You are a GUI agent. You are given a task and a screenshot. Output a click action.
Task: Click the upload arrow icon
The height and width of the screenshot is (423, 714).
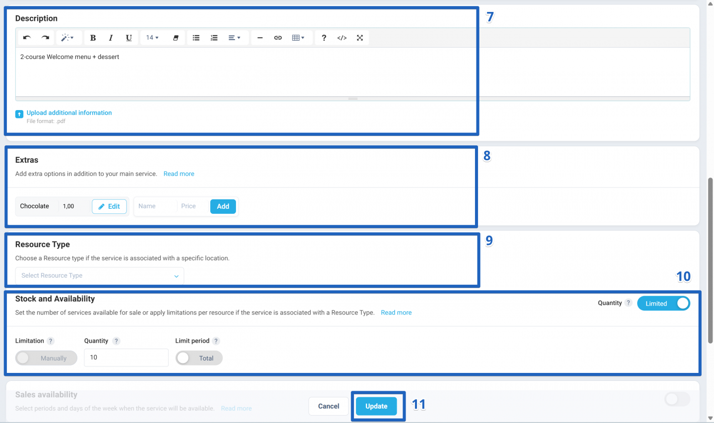[19, 114]
